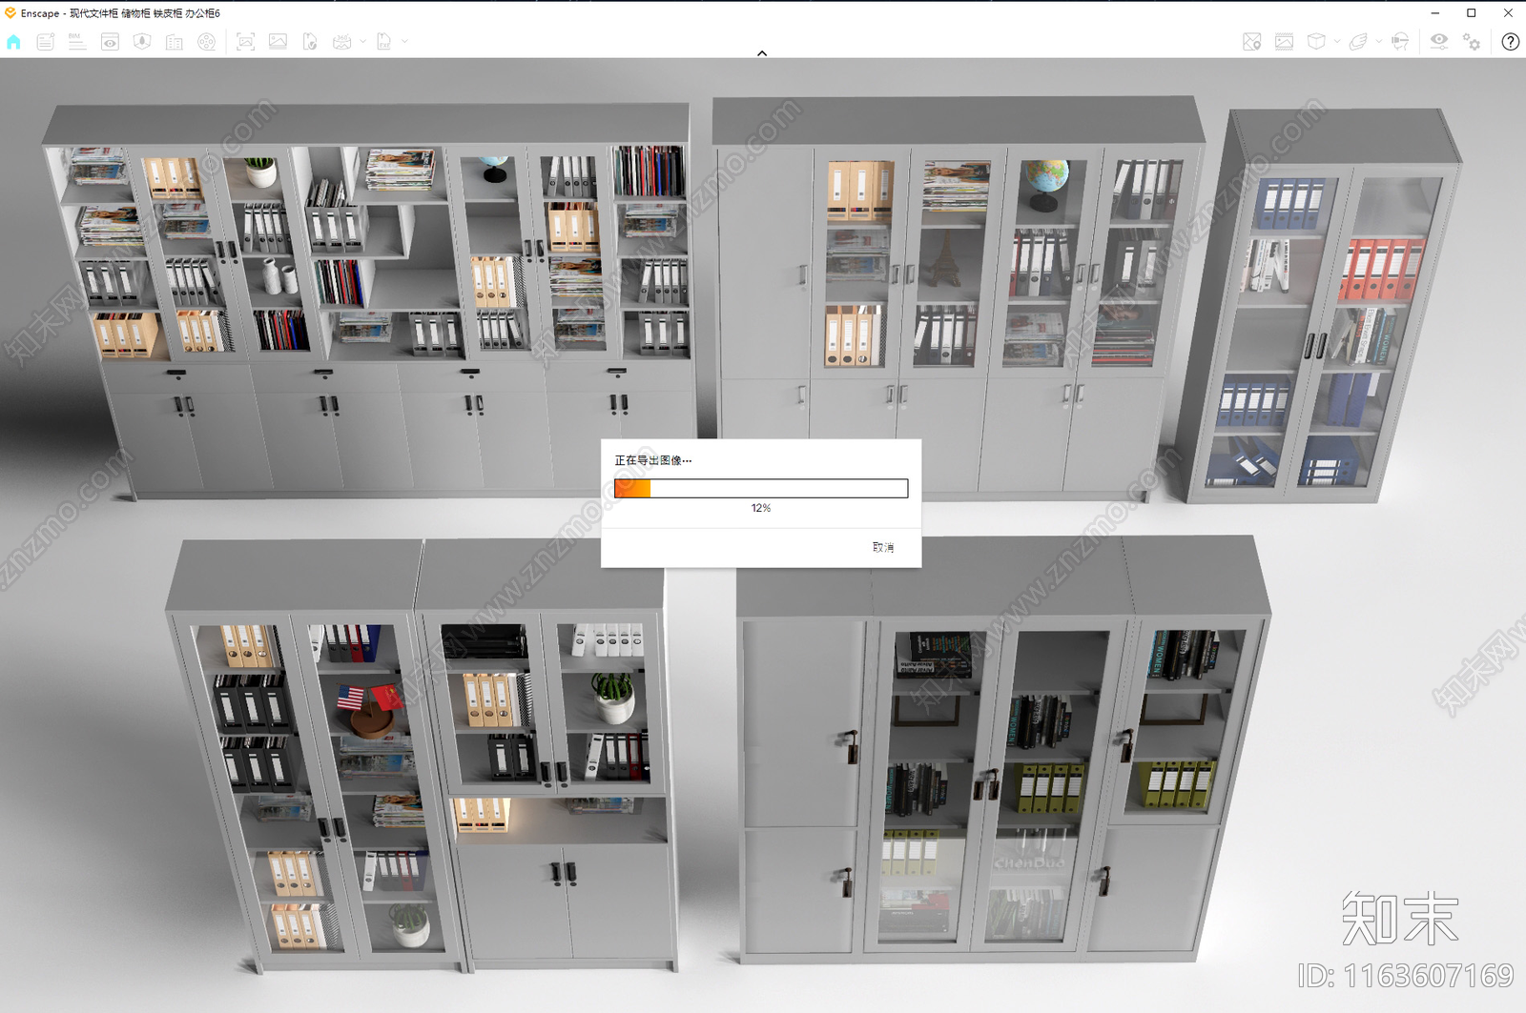Screen dimensions: 1526x1013
Task: Click the Enscape title bar text
Action: click(x=120, y=13)
